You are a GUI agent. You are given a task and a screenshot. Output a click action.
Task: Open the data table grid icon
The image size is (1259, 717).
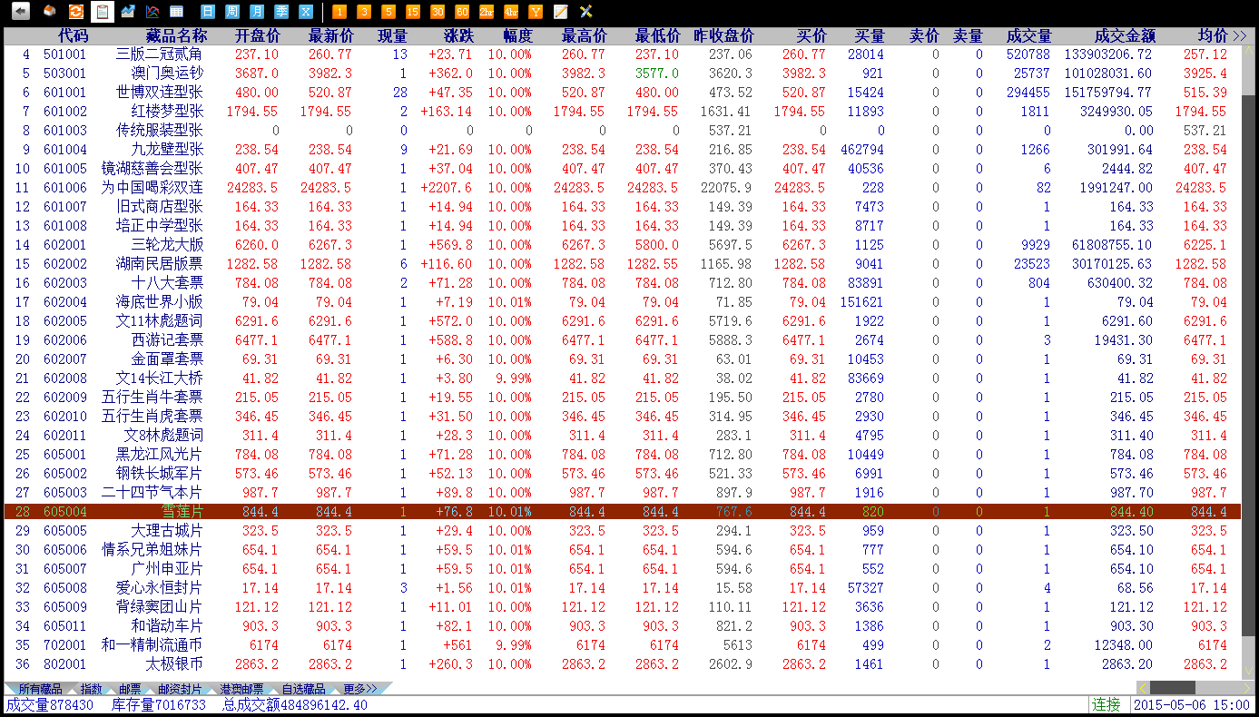177,12
